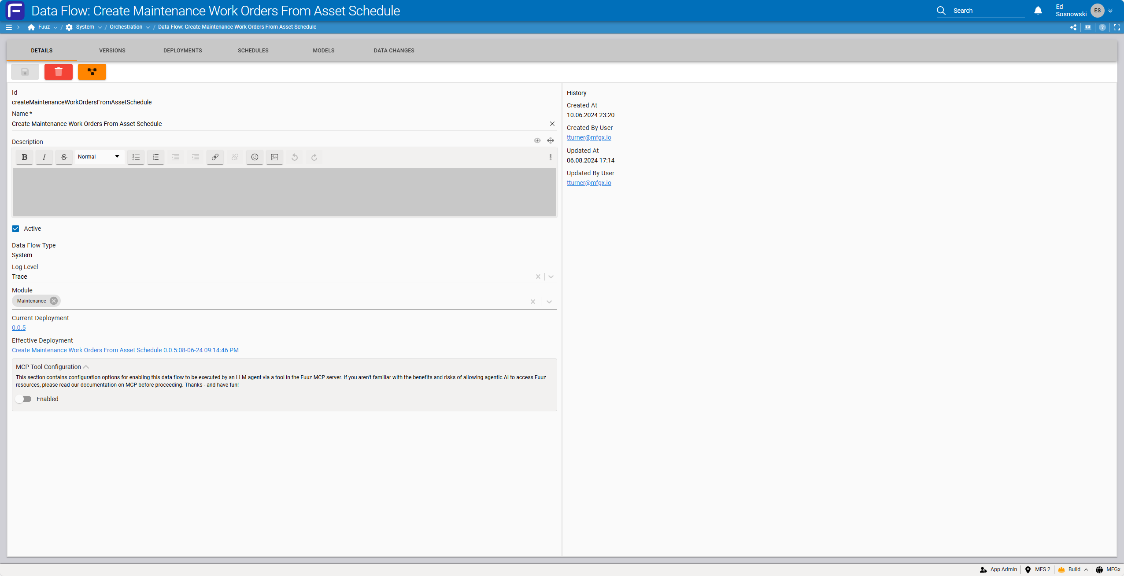Open the Schedules tab

(253, 51)
